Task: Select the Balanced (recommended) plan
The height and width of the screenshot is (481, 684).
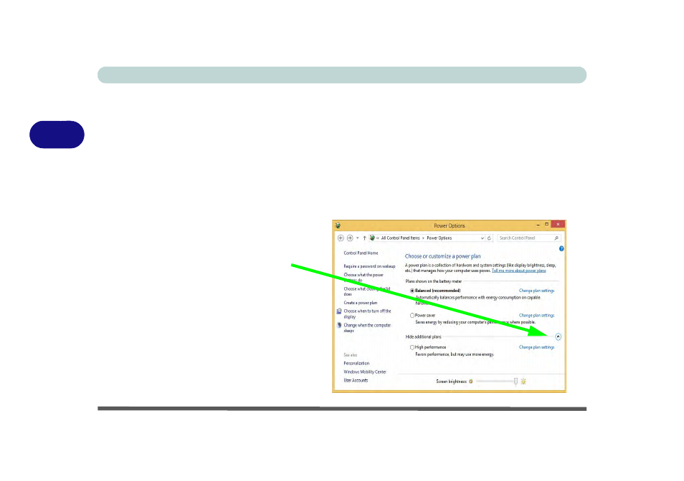Action: 412,291
